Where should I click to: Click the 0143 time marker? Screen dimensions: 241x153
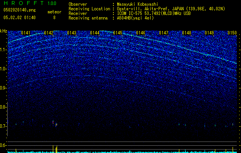coord(72,33)
